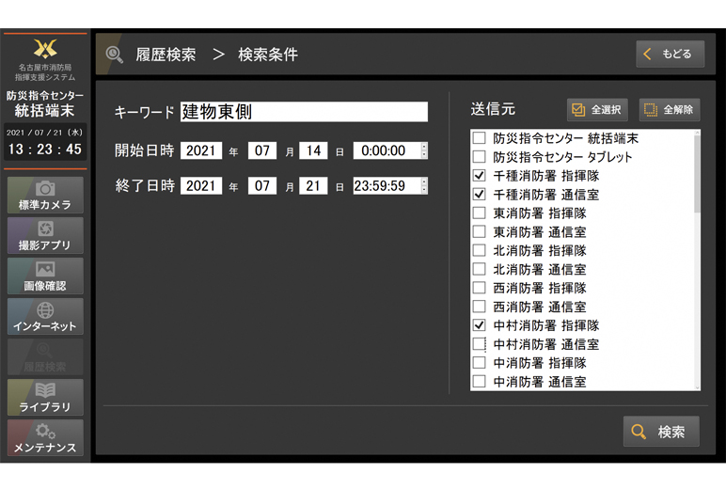The image size is (726, 489).
Task: Launch the 撮影アプリ shooting app
Action: (x=45, y=235)
